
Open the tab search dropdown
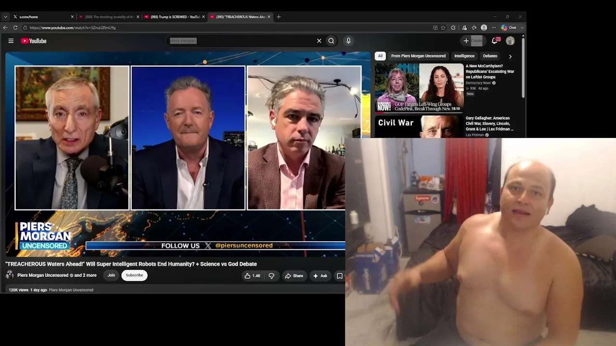click(5, 17)
